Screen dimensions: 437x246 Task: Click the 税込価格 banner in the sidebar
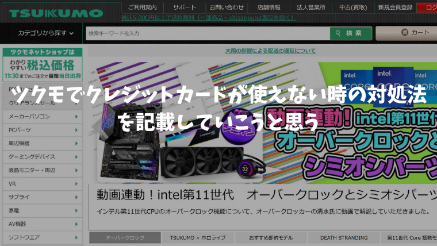(43, 65)
